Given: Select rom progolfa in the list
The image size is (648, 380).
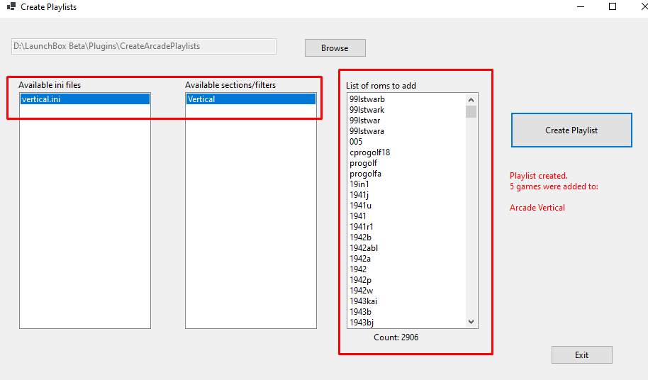Looking at the screenshot, I should (x=365, y=174).
